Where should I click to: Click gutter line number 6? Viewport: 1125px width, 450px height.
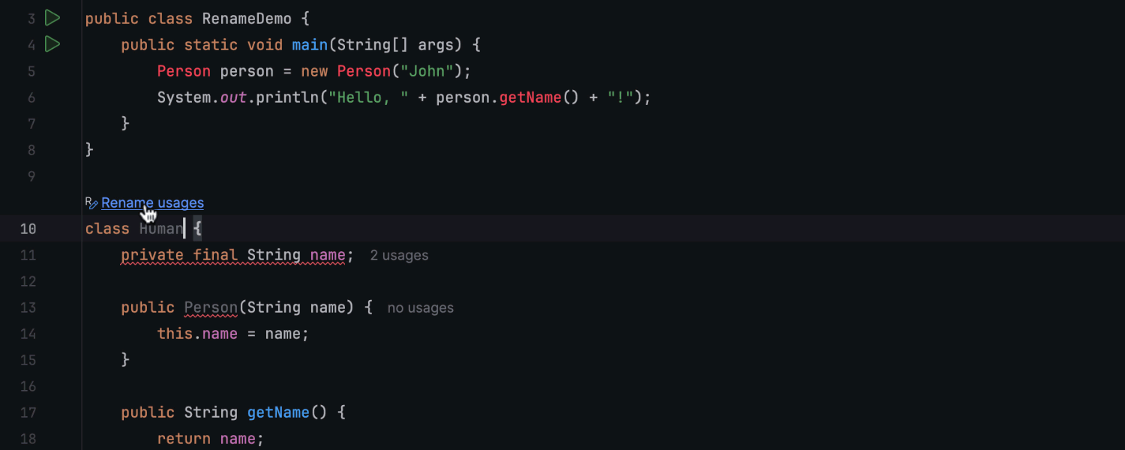(31, 97)
